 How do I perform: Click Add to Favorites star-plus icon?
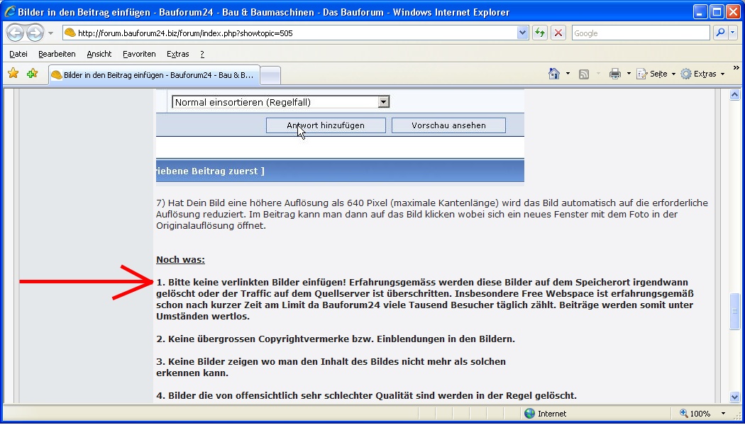[x=33, y=74]
